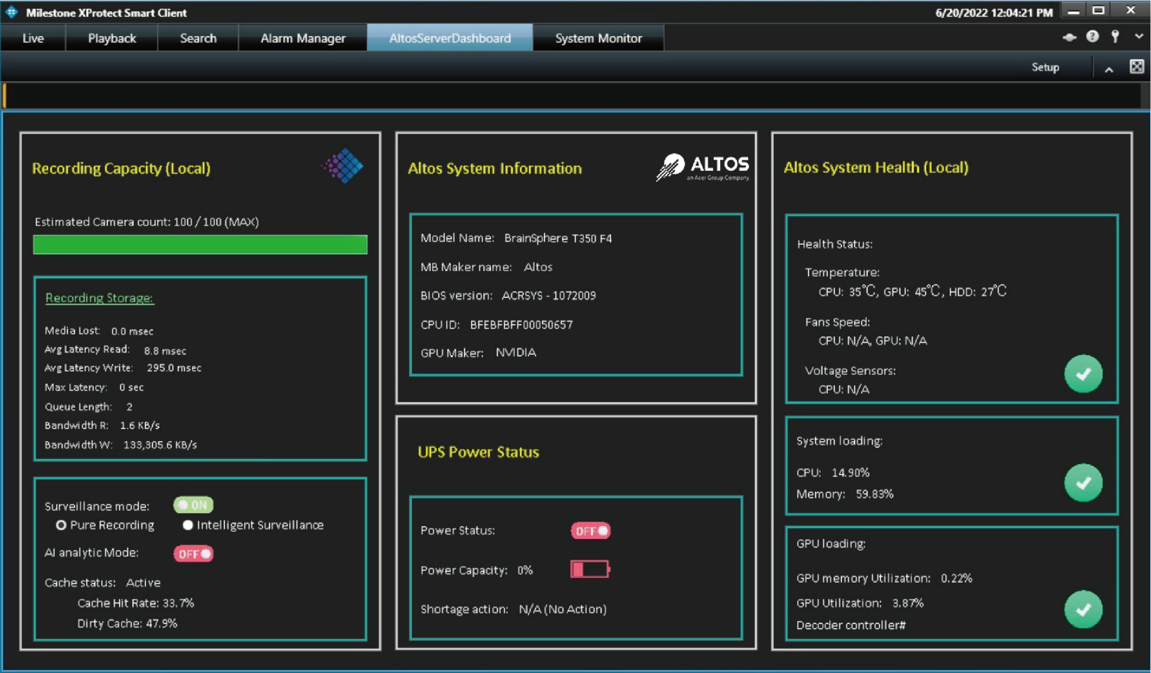The width and height of the screenshot is (1151, 673).
Task: Click CPU ID BFEBFBFF00050657 value
Action: pyautogui.click(x=521, y=325)
